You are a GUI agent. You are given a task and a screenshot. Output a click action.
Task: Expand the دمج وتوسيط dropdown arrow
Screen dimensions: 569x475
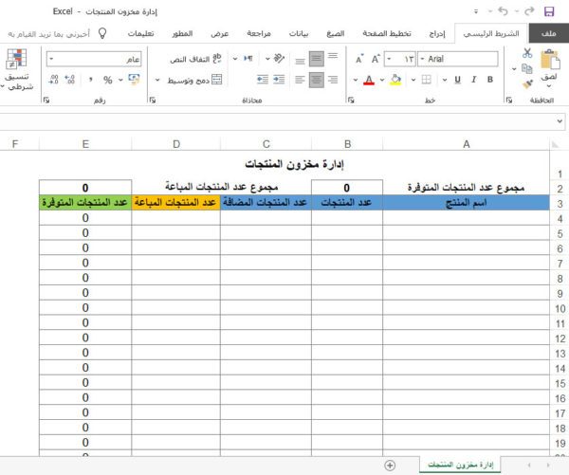coord(157,80)
